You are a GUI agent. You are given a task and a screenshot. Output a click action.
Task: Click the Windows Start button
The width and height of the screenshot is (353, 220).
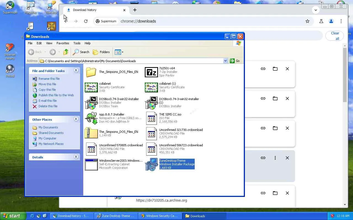13,216
